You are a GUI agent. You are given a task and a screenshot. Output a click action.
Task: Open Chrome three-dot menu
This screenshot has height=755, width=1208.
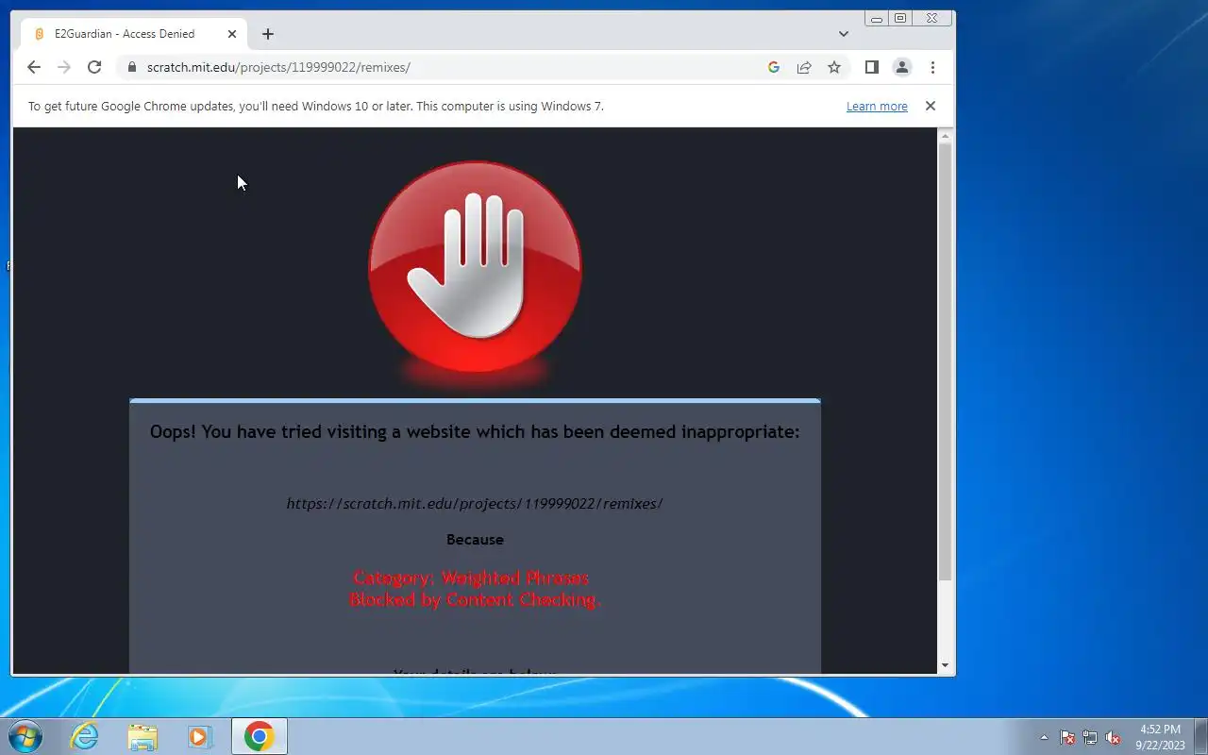pyautogui.click(x=932, y=67)
